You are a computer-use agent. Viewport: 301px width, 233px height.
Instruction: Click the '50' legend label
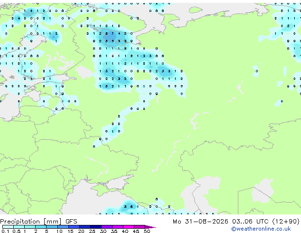coord(147,231)
